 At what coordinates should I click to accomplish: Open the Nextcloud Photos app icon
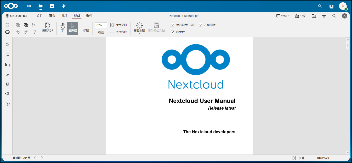tap(52, 6)
